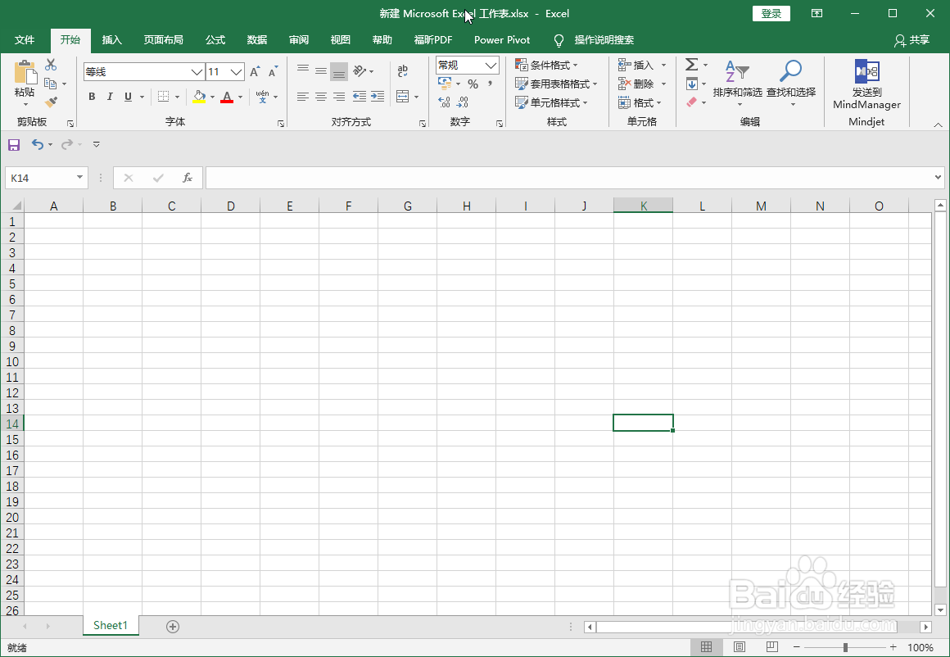
Task: Open the File (文件) tab
Action: coord(25,40)
